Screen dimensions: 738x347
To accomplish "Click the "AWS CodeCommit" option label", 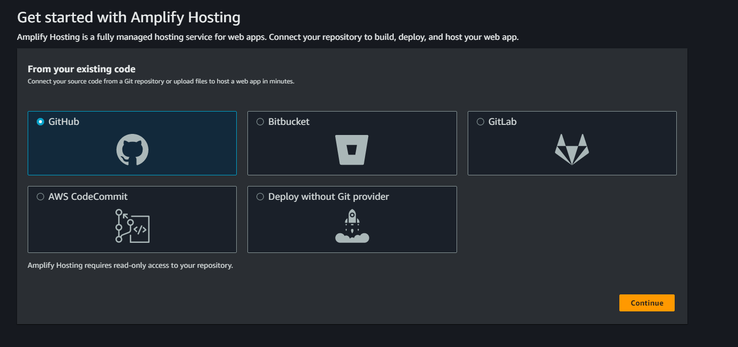I will click(x=88, y=197).
